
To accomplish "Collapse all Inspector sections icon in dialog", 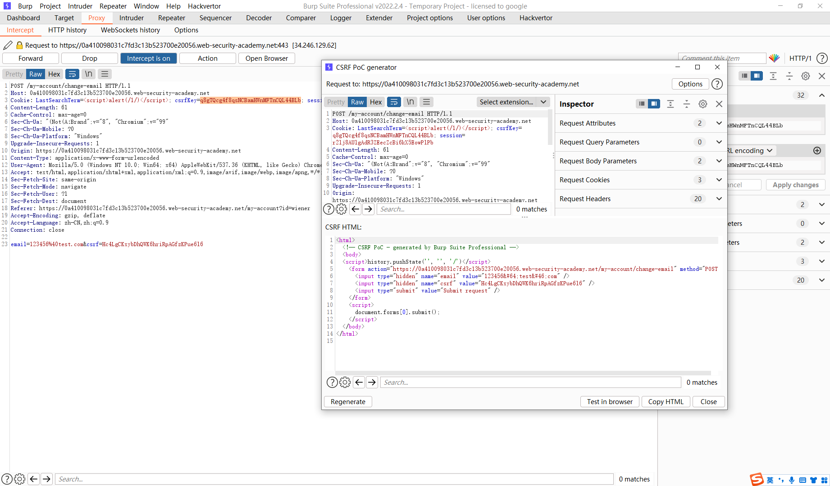I will click(x=687, y=104).
